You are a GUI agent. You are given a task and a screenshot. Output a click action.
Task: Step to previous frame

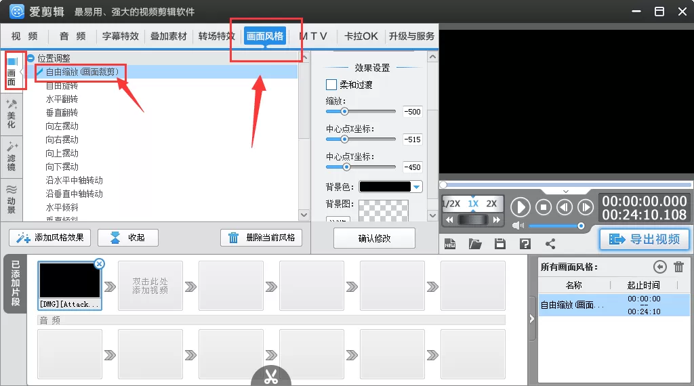(565, 207)
